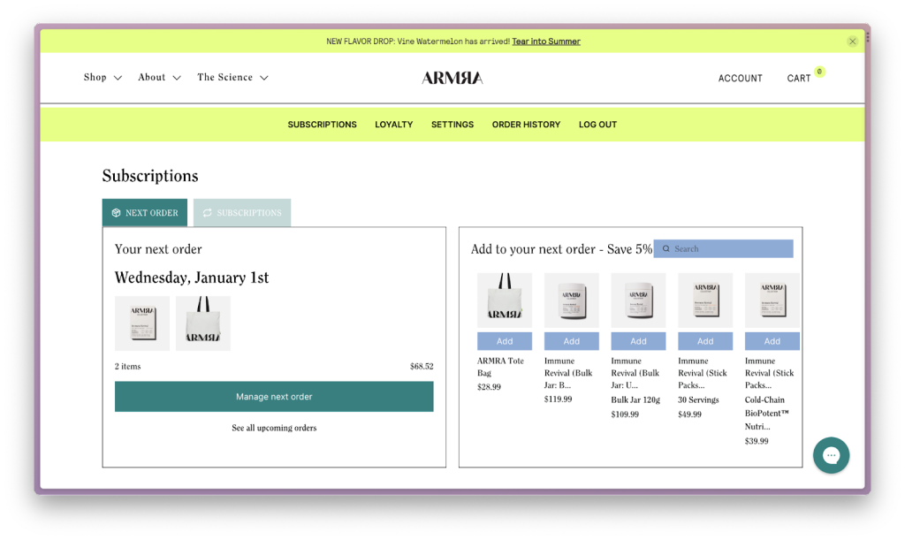Expand the About dropdown

[x=159, y=77]
